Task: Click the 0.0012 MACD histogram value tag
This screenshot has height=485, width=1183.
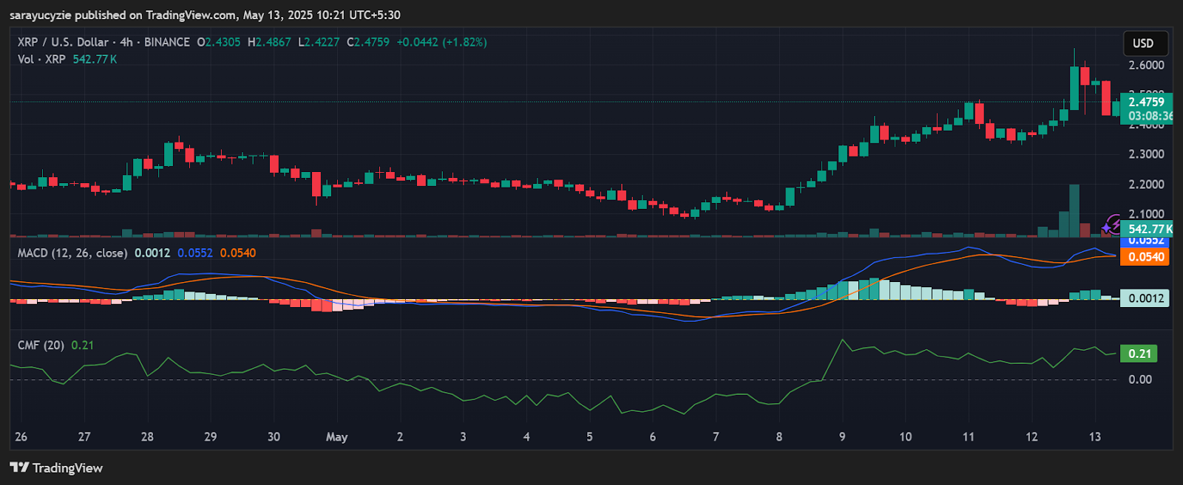Action: 1145,298
